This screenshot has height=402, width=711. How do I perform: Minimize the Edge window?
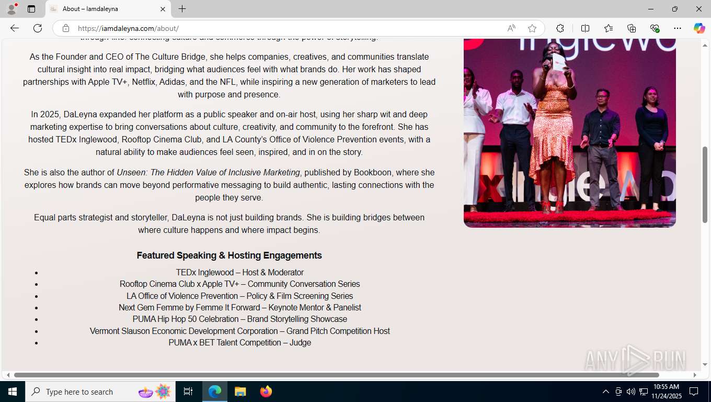[651, 9]
